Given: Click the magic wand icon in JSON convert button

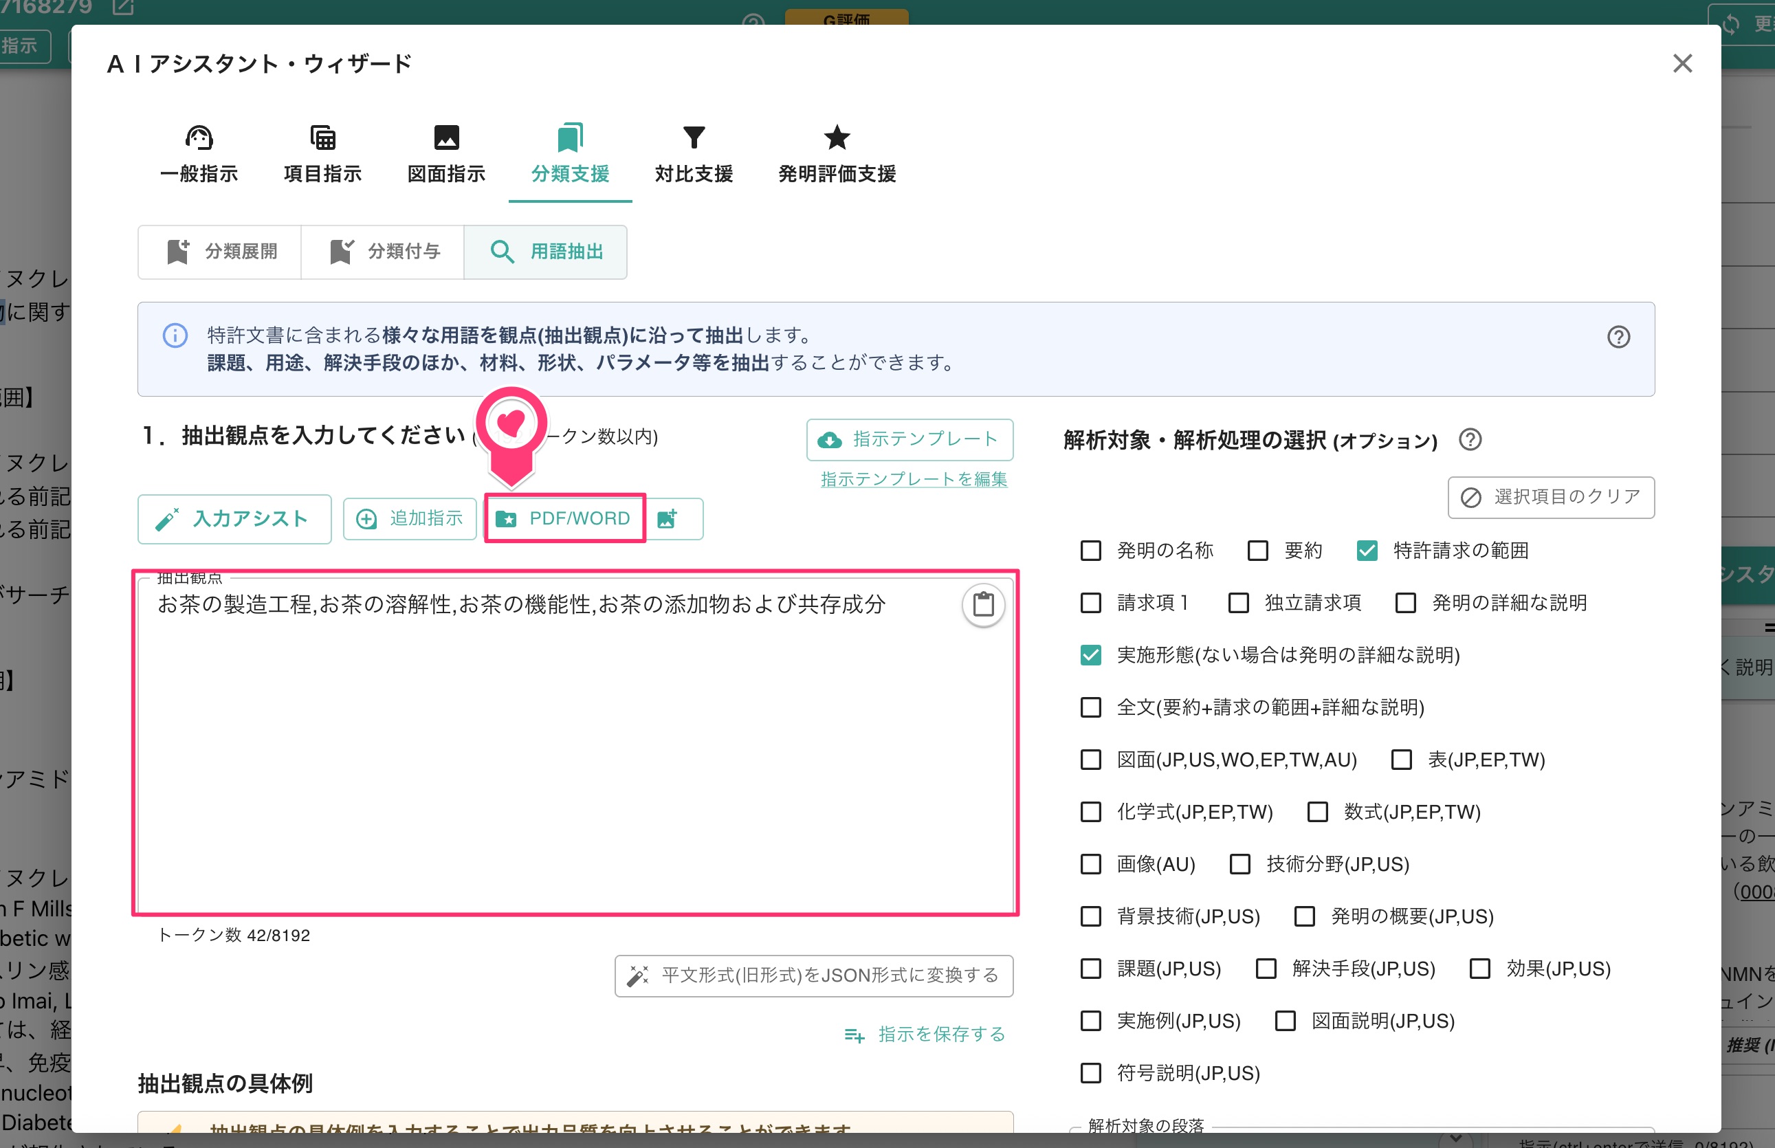Looking at the screenshot, I should tap(637, 976).
